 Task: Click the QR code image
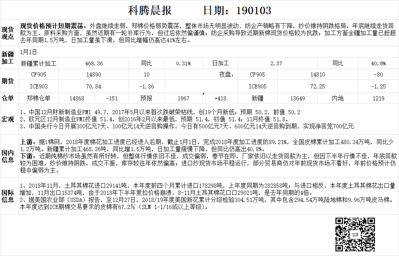[x=355, y=235]
